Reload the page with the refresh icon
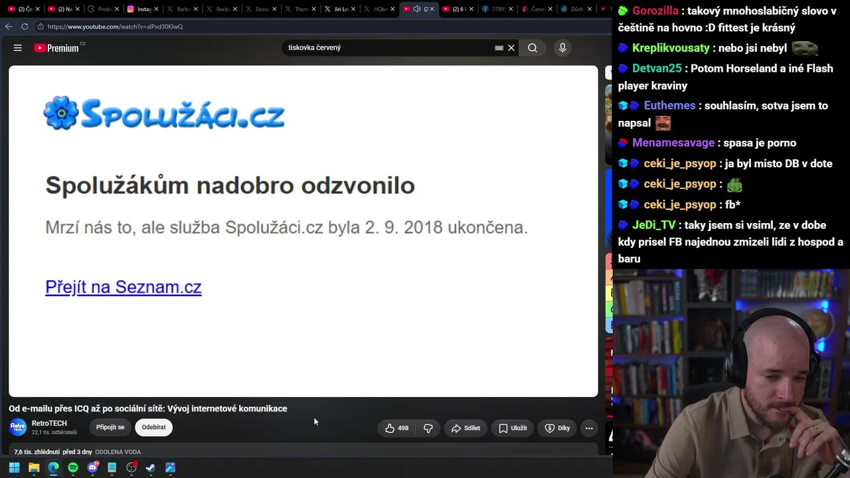The height and width of the screenshot is (478, 850). coord(25,27)
